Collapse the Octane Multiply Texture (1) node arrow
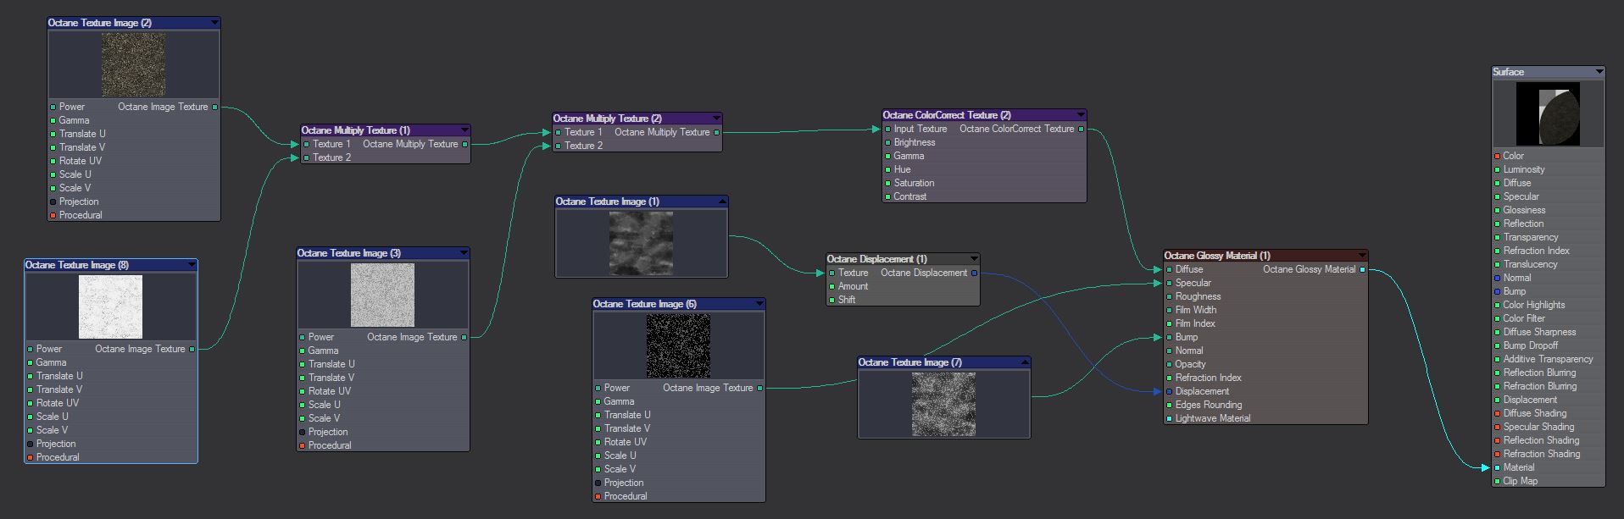The image size is (1624, 519). (x=464, y=130)
